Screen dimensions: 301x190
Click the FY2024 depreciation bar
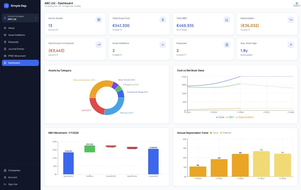(198, 172)
